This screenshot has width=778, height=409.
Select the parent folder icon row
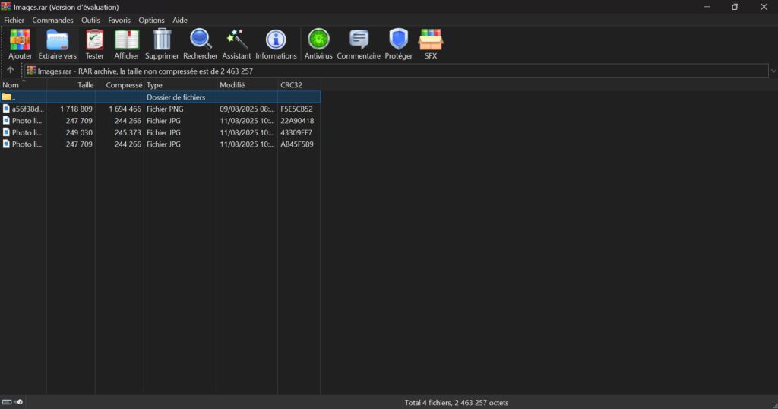pos(160,97)
